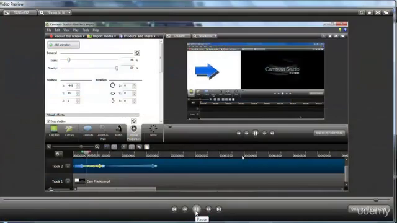This screenshot has height=223, width=397.
Task: Open Produce and share dropdown
Action: [x=137, y=36]
